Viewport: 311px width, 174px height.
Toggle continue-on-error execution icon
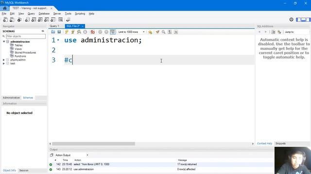pos(93,32)
